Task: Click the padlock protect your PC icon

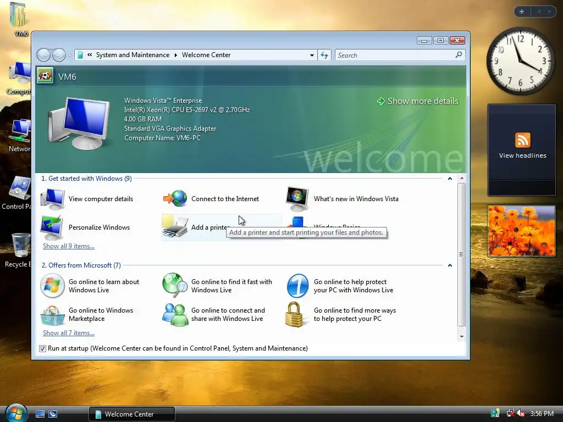Action: (295, 314)
